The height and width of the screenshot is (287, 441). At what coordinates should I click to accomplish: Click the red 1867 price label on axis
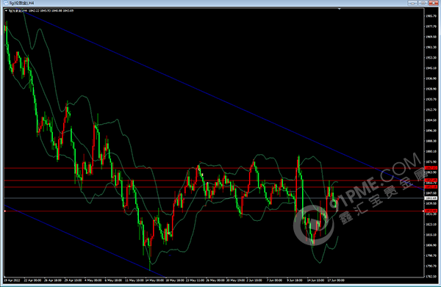[x=431, y=168]
